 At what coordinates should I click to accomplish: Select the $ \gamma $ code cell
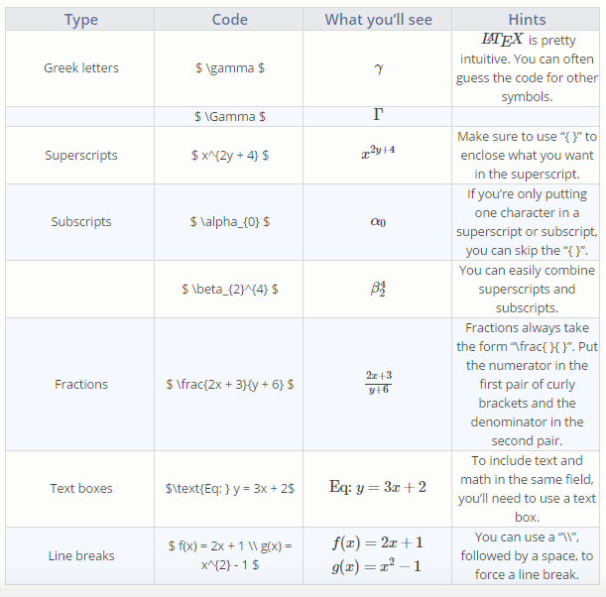pos(230,68)
